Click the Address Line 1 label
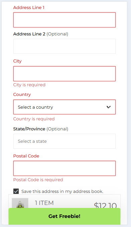Viewport: 131px width, 227px height. click(x=29, y=8)
